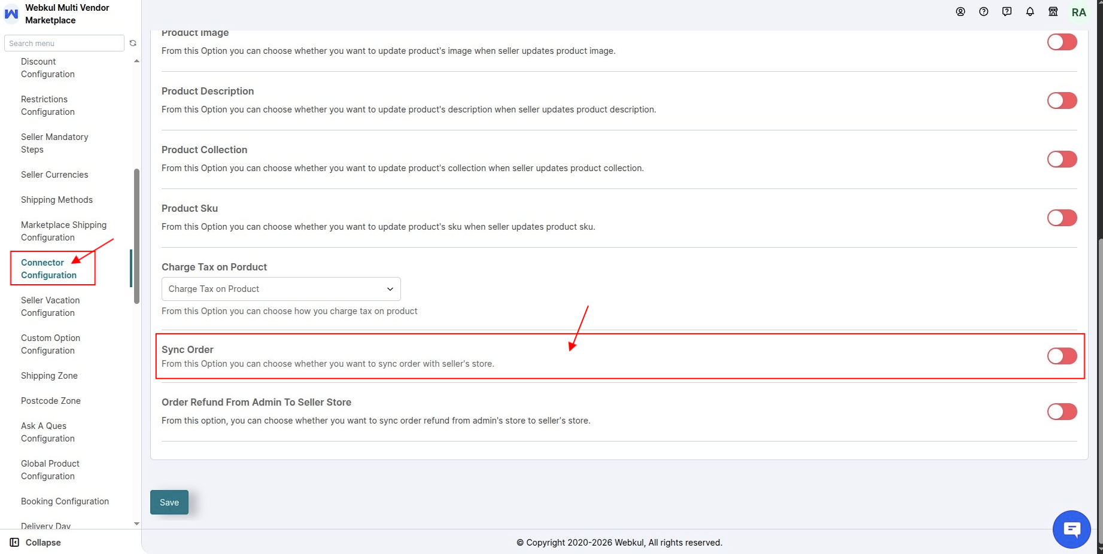Click the help question mark icon
This screenshot has width=1103, height=554.
coord(984,12)
